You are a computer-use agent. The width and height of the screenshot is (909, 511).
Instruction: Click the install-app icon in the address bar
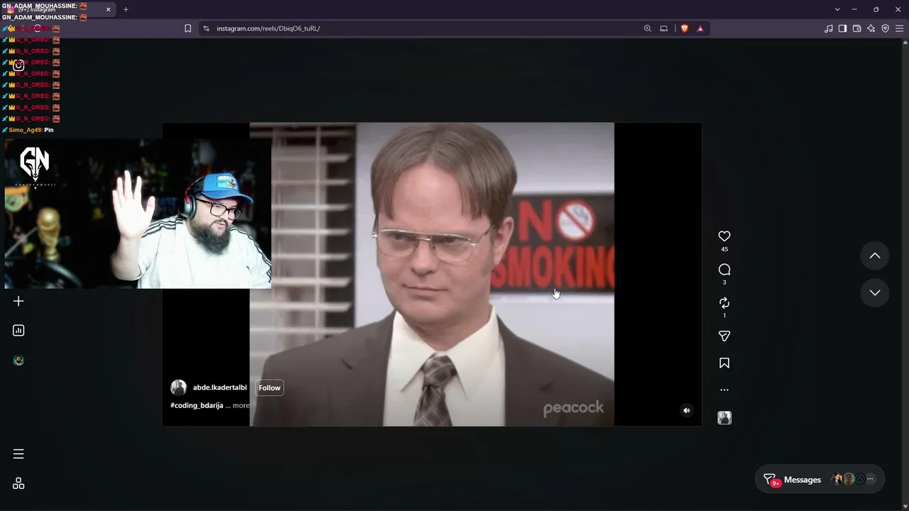pos(664,28)
